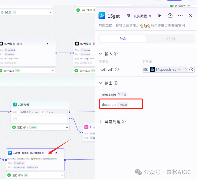The image size is (197, 180).
Task: Select the message String output
Action: pos(114,94)
